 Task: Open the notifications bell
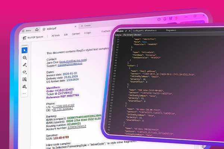(165, 19)
